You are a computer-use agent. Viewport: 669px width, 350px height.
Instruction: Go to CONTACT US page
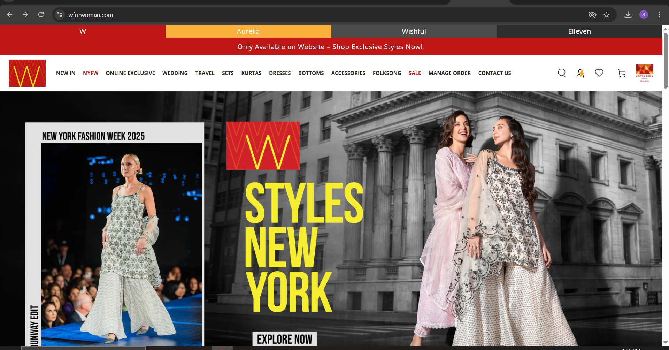click(494, 73)
